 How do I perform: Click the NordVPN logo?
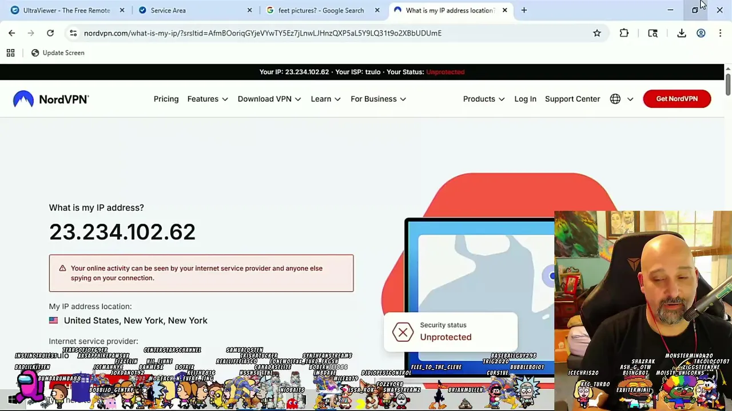click(x=51, y=99)
